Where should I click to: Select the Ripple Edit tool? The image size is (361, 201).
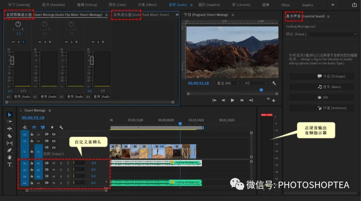tap(9, 129)
